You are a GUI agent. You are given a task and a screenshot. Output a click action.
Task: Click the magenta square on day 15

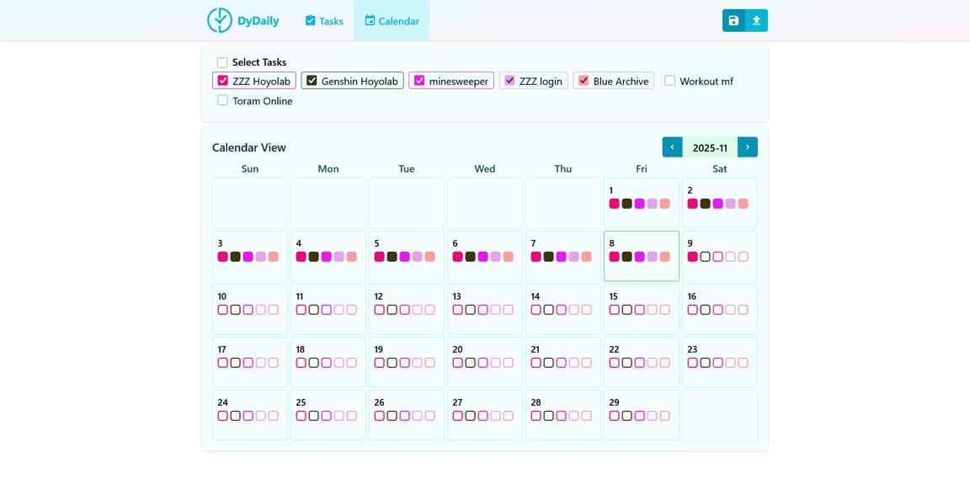coord(640,310)
